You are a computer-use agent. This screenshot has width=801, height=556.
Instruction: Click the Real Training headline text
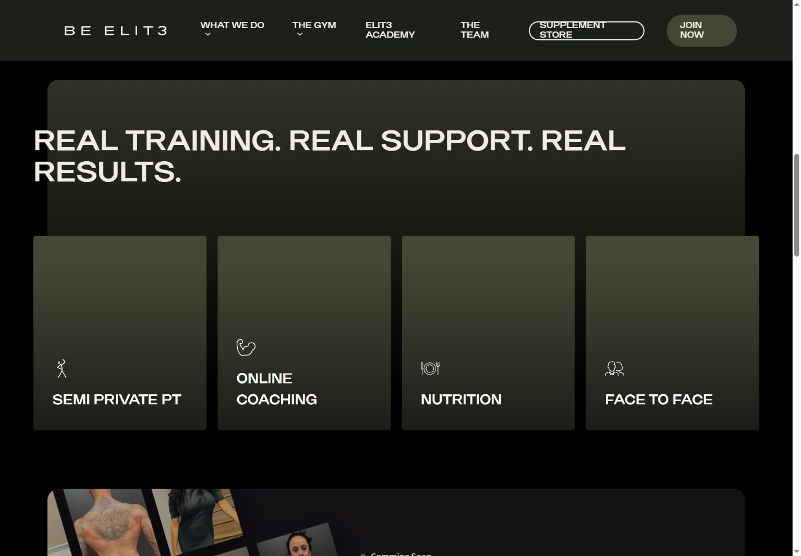click(329, 156)
